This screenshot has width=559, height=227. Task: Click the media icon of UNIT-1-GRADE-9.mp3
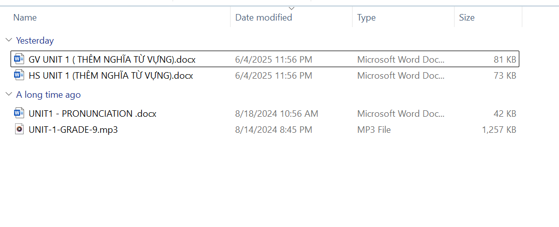pos(19,129)
